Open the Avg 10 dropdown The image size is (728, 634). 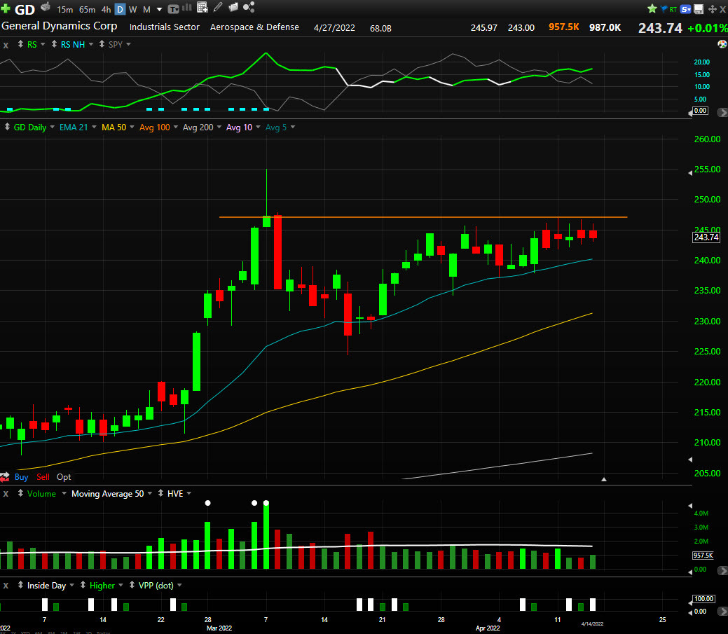258,127
